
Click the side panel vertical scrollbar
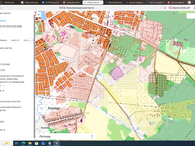pyautogui.click(x=34, y=76)
